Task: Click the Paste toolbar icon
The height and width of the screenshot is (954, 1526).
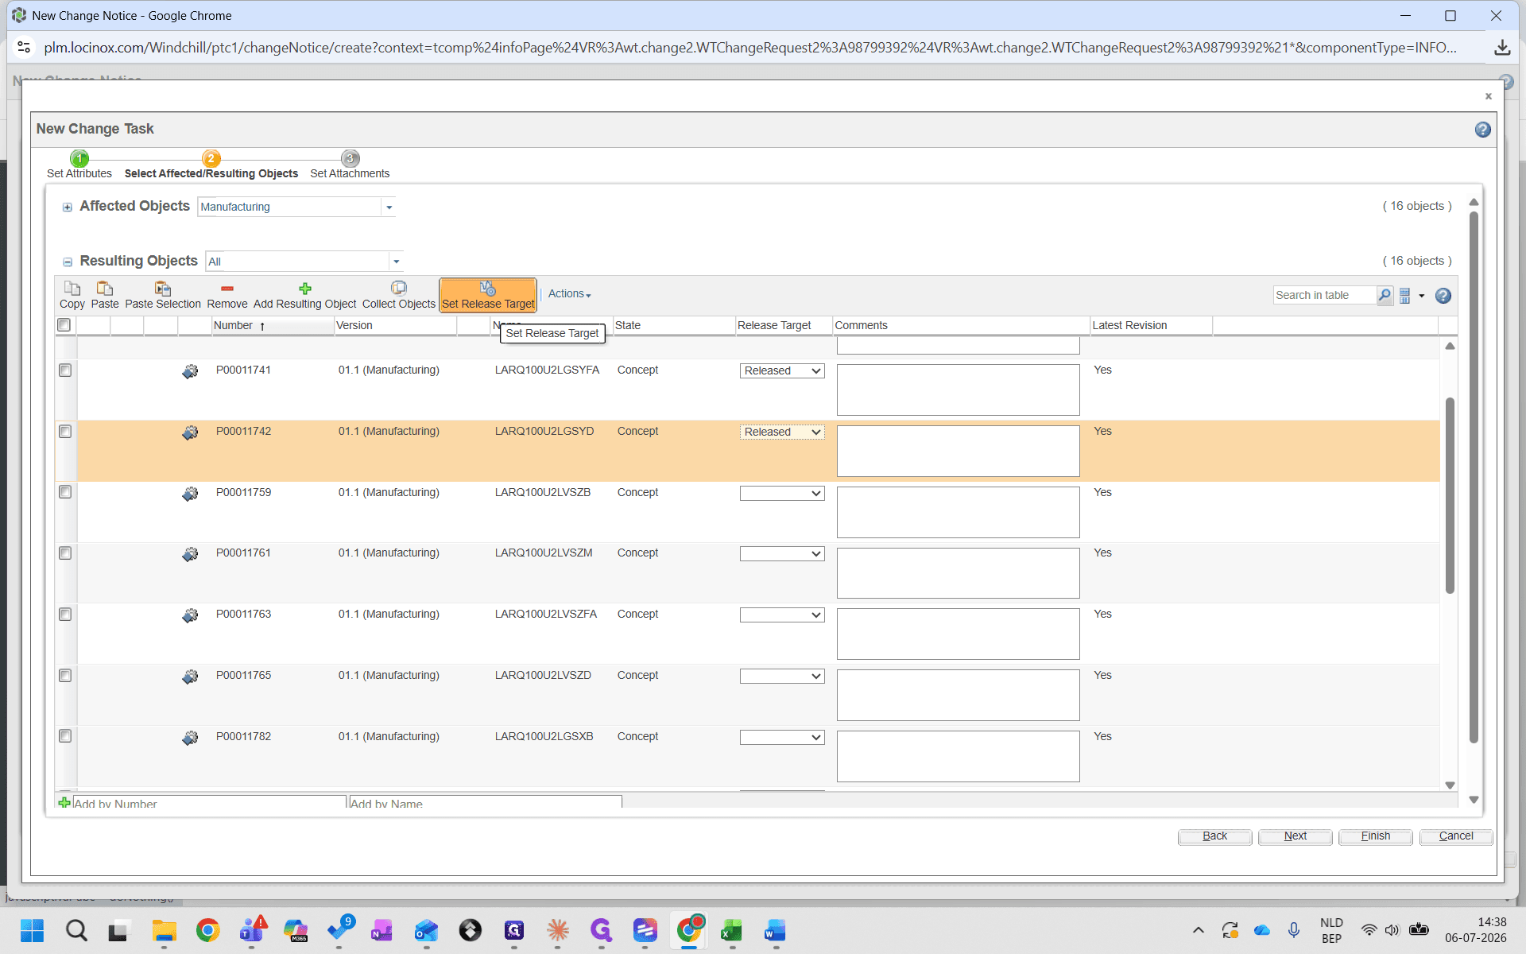Action: pyautogui.click(x=104, y=288)
